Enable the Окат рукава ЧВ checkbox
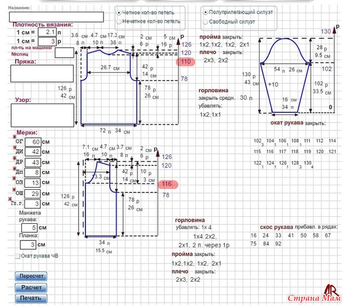This screenshot has width=345, height=306. [x=18, y=256]
